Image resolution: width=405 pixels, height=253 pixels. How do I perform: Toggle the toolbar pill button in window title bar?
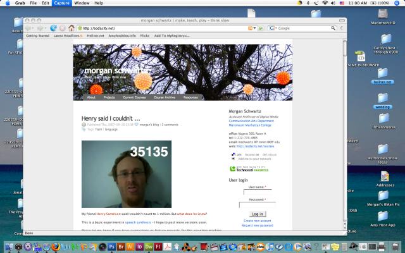click(x=342, y=20)
